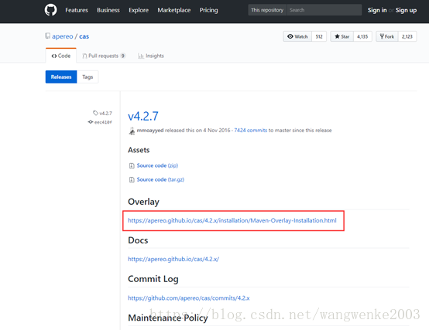The height and width of the screenshot is (330, 429).
Task: View the 4,135 stargazers count
Action: point(362,36)
